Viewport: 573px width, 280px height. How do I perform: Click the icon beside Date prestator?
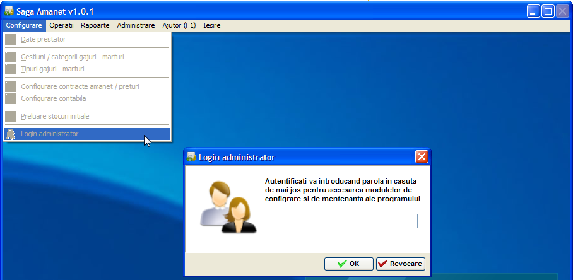[11, 40]
